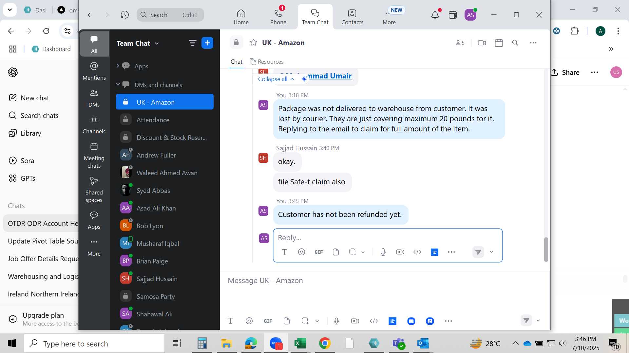The image size is (629, 353).
Task: Open Channels in the sidebar
Action: click(94, 125)
